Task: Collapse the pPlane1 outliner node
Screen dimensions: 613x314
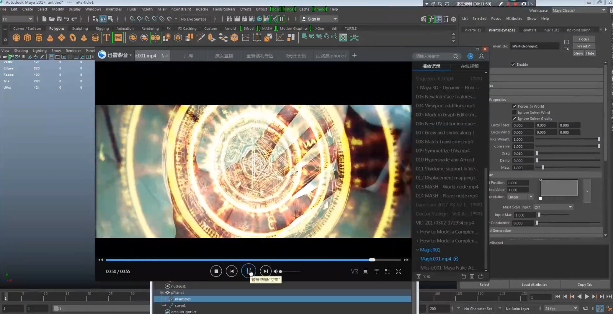Action: click(x=162, y=293)
